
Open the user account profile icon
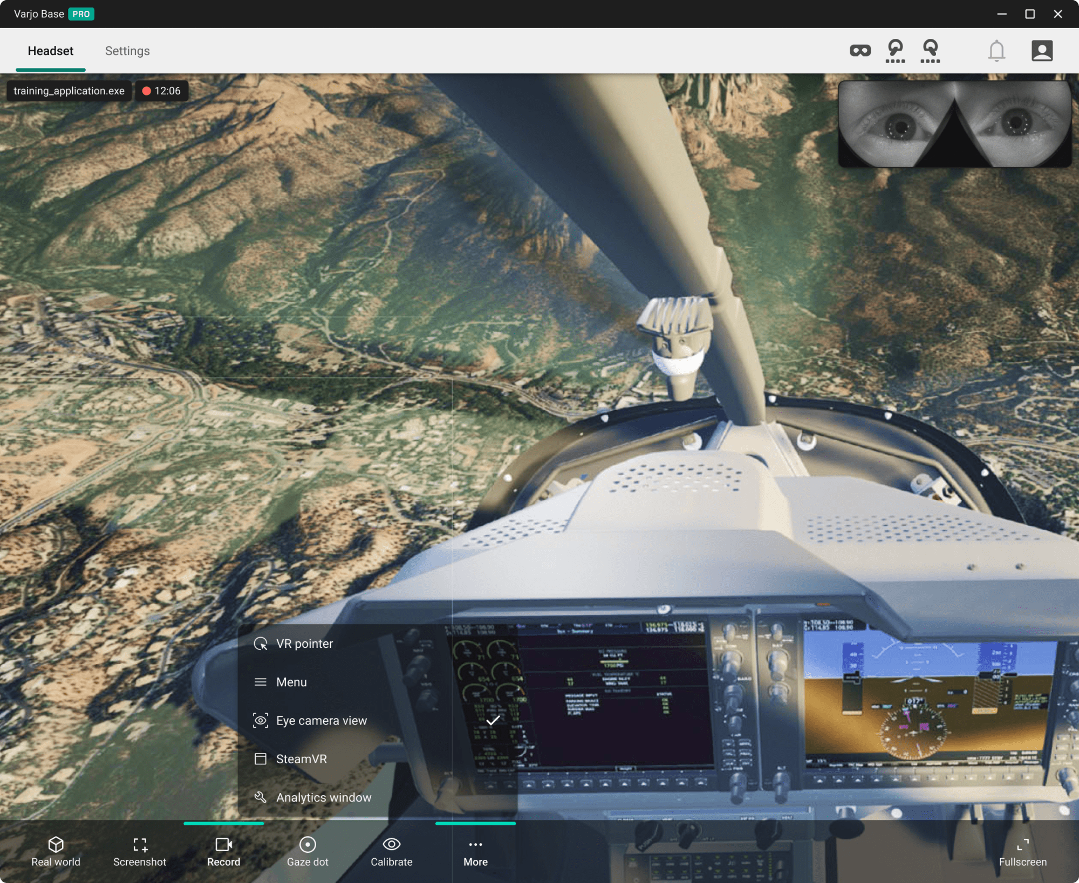coord(1042,51)
